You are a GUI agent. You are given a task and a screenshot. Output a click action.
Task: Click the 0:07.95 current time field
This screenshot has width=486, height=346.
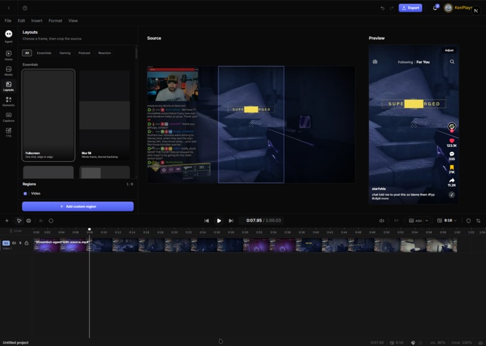(x=254, y=220)
